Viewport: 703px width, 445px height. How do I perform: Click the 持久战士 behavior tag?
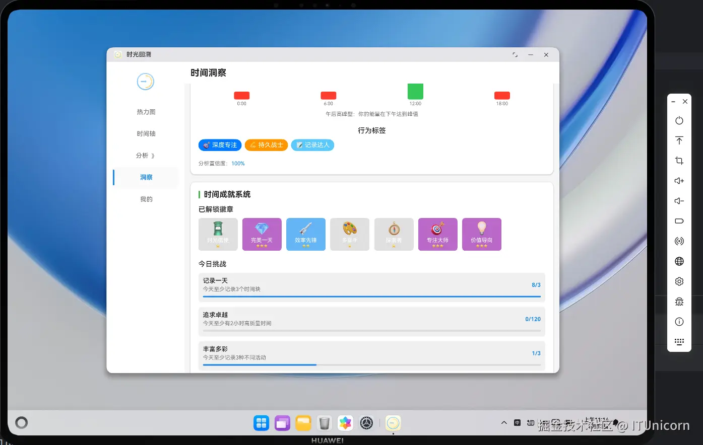(x=267, y=145)
